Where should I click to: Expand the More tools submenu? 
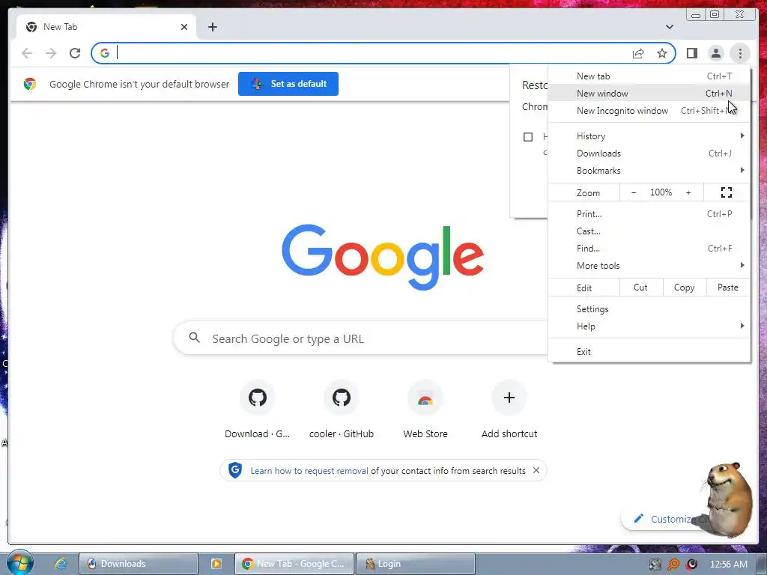tap(649, 266)
